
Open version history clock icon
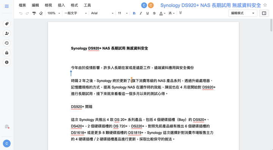7,43
